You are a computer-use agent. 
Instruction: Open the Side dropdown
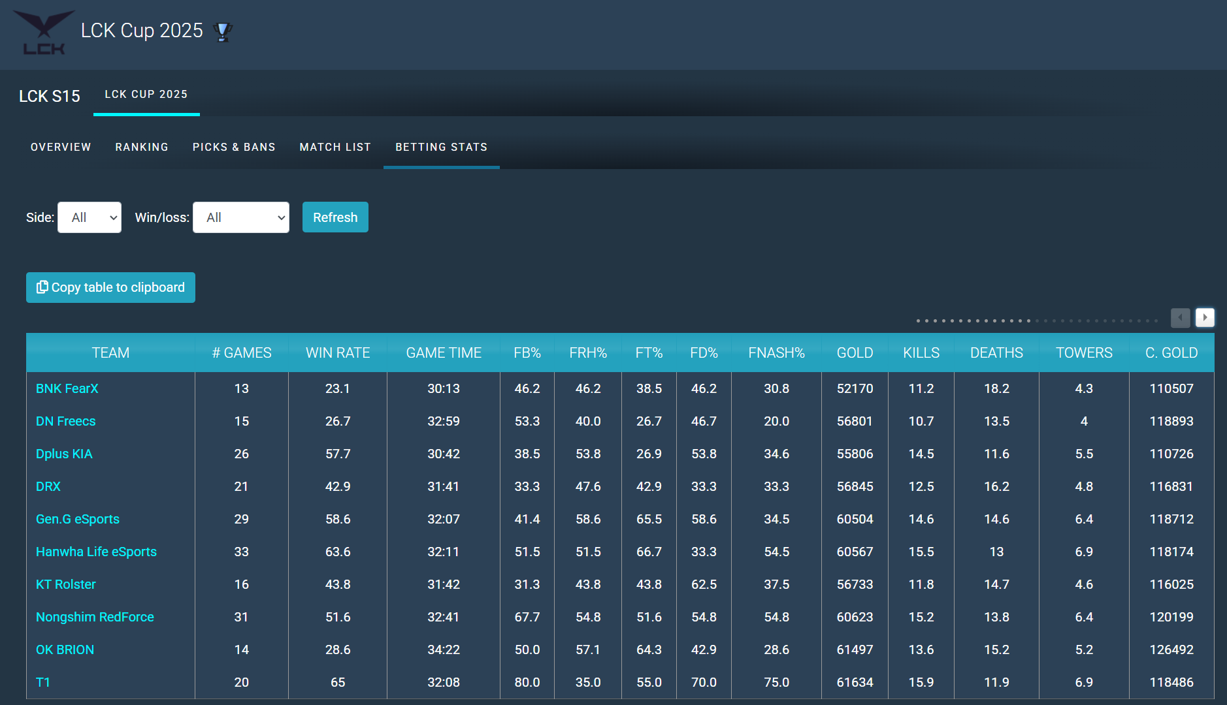[90, 217]
